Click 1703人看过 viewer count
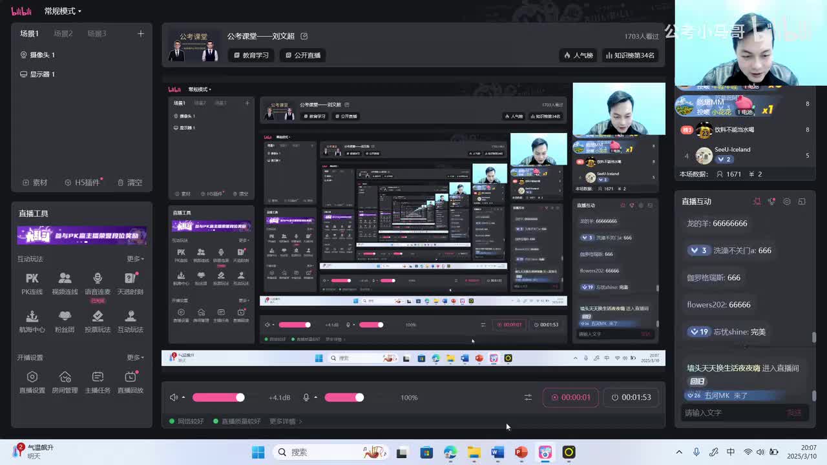The height and width of the screenshot is (465, 827). click(642, 37)
